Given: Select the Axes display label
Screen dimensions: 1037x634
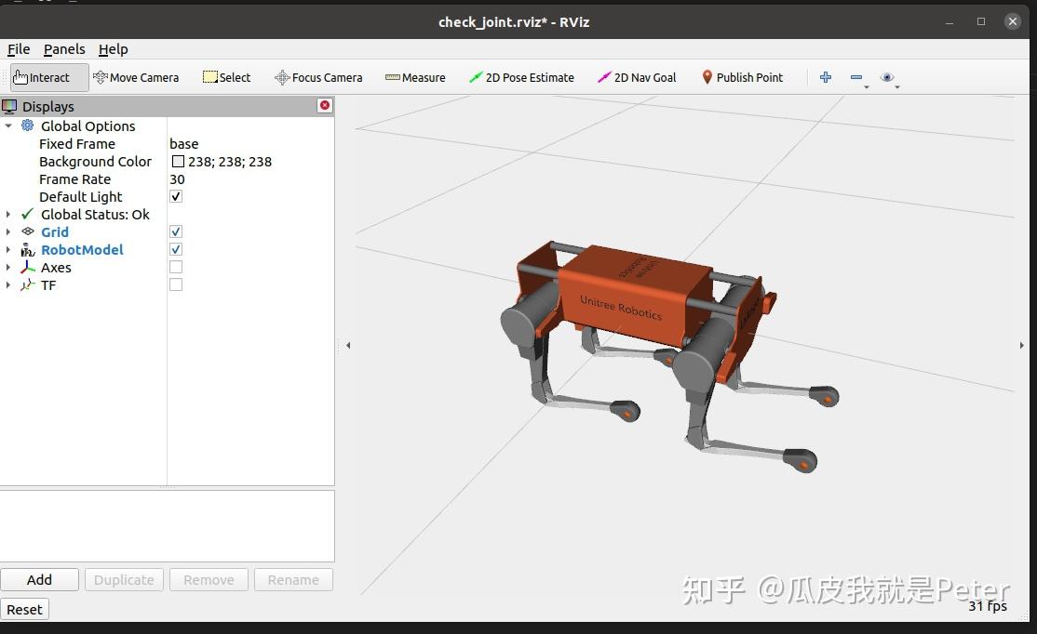Looking at the screenshot, I should pyautogui.click(x=56, y=268).
